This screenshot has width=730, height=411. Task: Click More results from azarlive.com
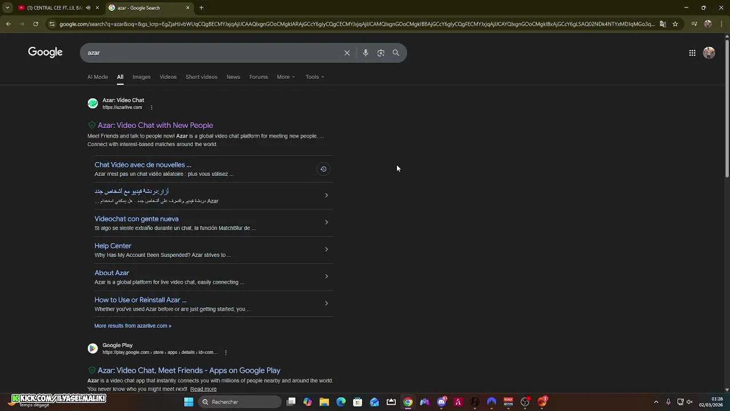click(133, 325)
